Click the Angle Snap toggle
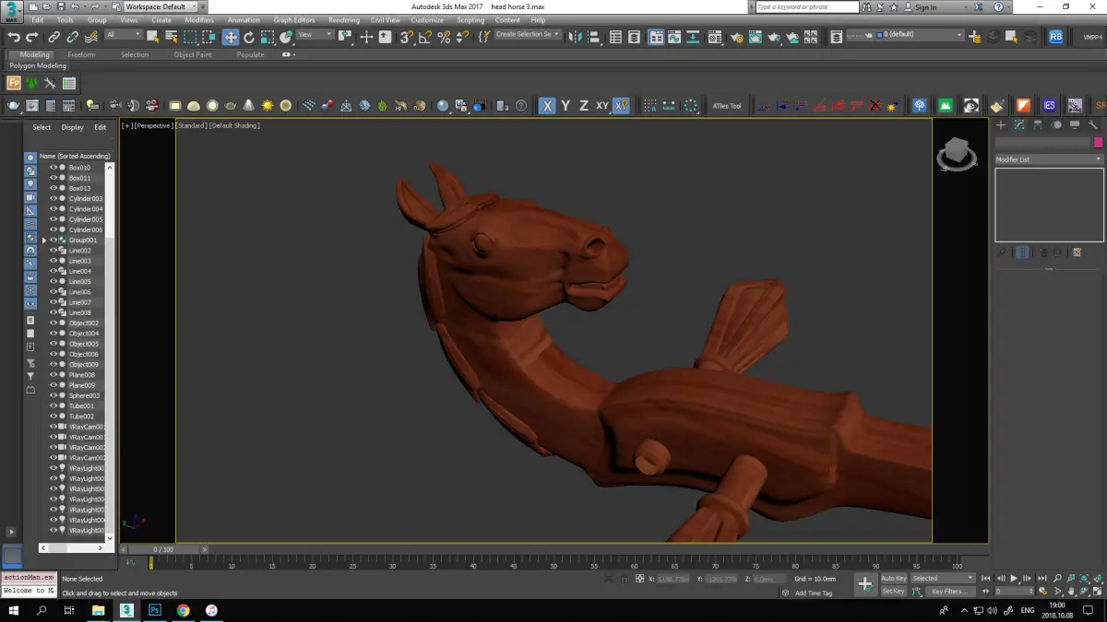The width and height of the screenshot is (1107, 622). coord(425,37)
